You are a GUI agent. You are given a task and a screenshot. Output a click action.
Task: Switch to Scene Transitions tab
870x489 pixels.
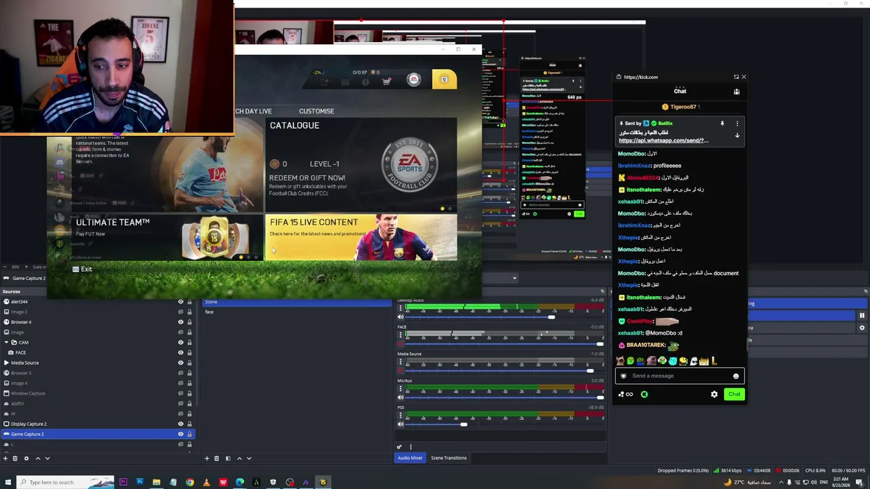tap(449, 458)
